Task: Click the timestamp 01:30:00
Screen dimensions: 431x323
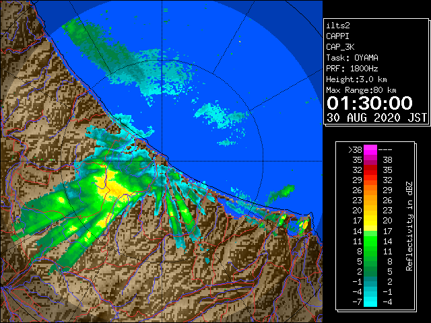Action: tap(370, 103)
